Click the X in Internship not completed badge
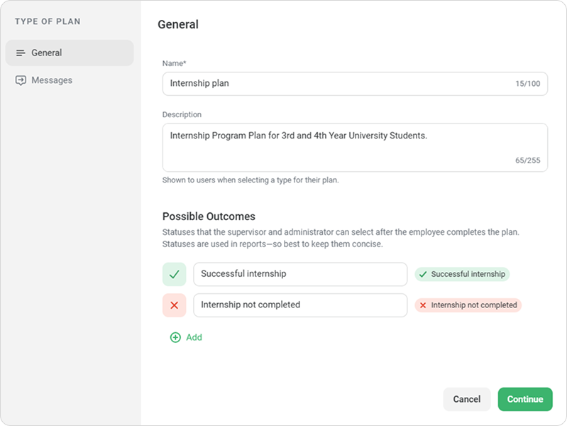Image resolution: width=567 pixels, height=426 pixels. pos(423,305)
